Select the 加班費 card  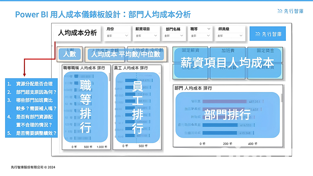228,55
